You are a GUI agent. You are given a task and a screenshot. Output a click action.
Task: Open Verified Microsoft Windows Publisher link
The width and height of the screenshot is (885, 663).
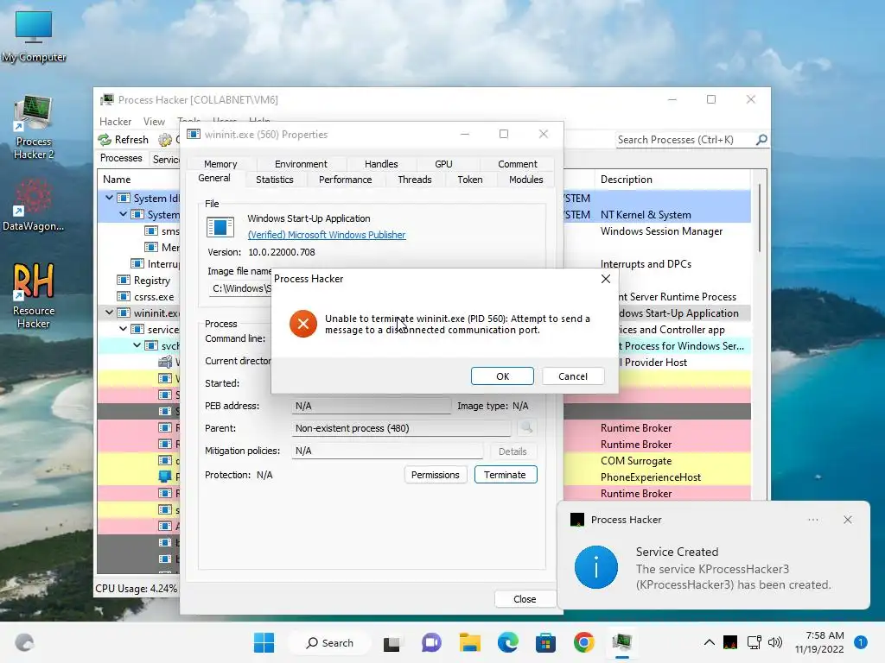[x=326, y=235]
